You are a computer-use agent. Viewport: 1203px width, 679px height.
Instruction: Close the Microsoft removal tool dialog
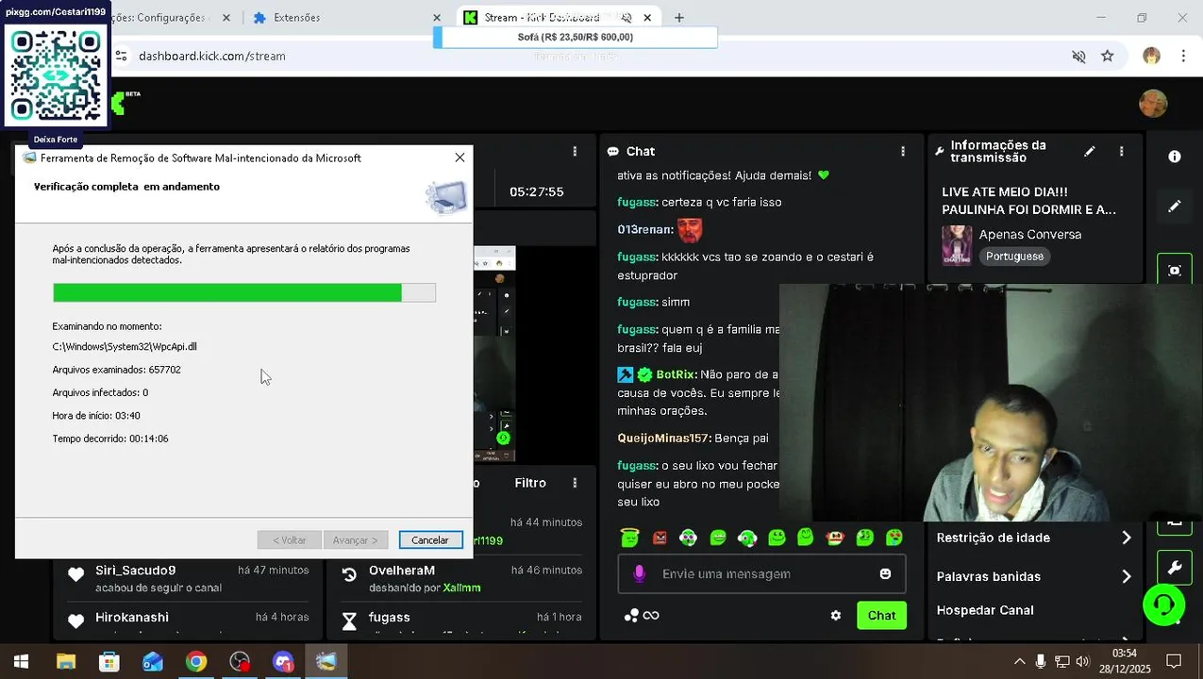tap(459, 157)
